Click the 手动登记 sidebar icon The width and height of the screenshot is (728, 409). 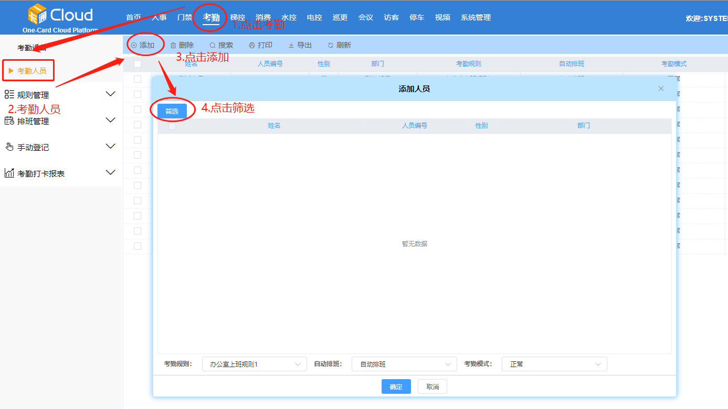10,147
